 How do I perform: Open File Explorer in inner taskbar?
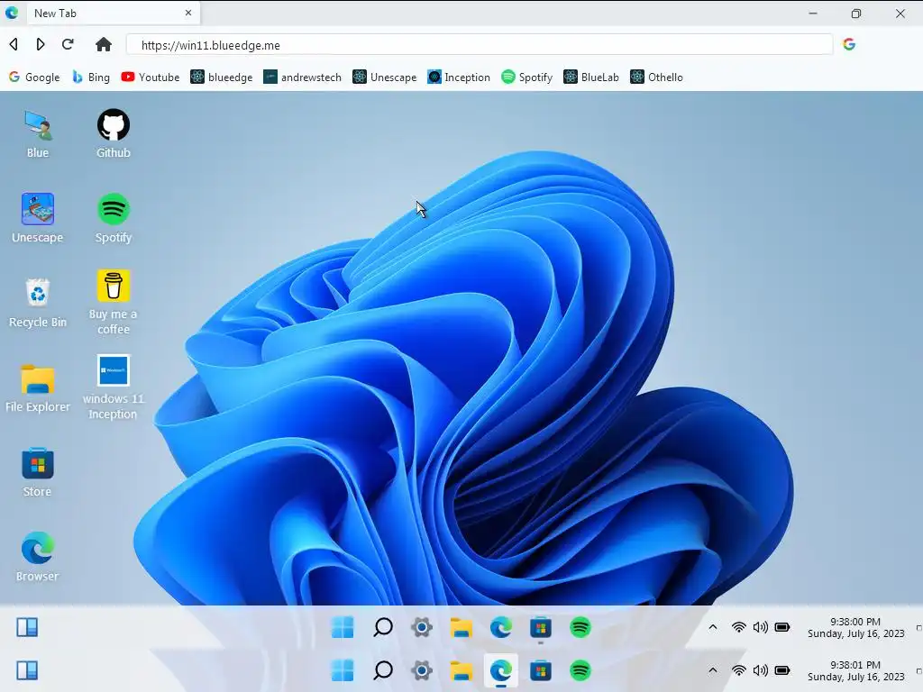pyautogui.click(x=461, y=627)
